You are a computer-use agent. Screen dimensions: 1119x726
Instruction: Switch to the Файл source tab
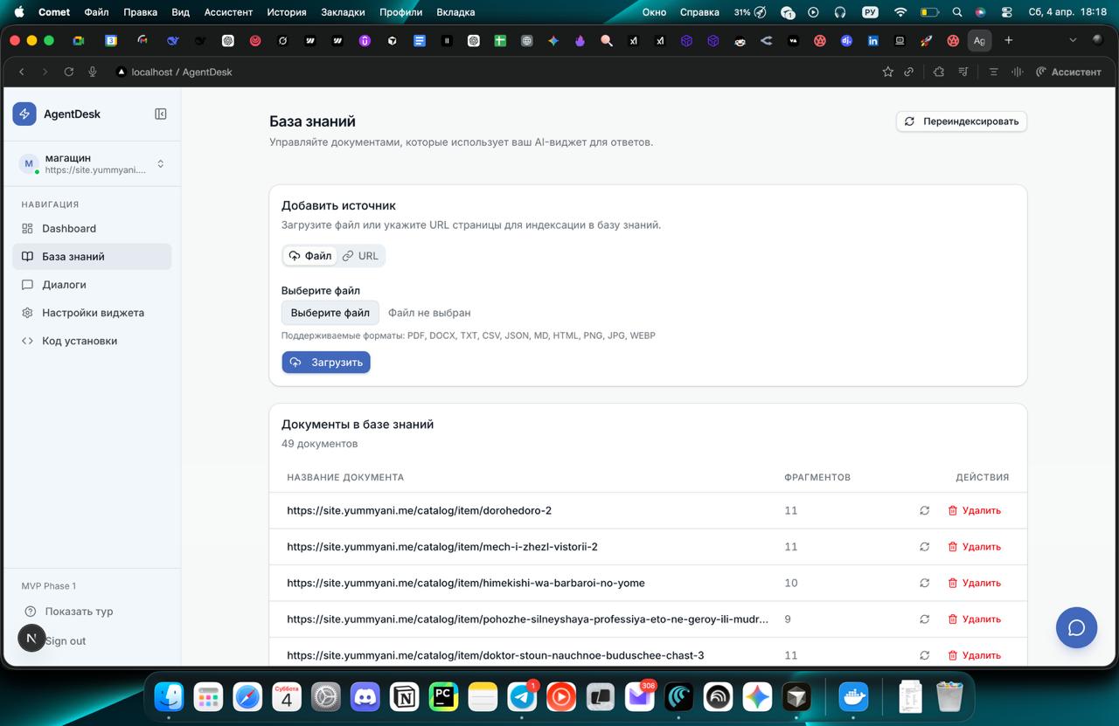[310, 256]
